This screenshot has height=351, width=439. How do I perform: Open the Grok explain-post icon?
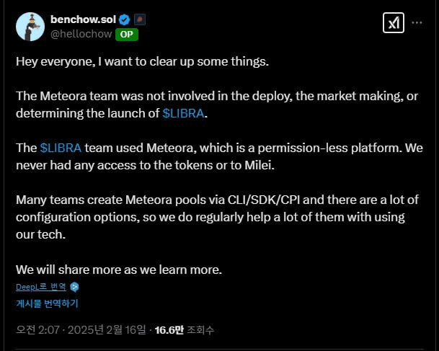[x=394, y=22]
